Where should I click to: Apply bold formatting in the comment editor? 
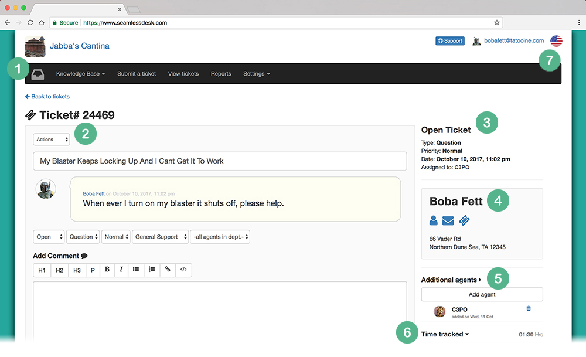(x=107, y=270)
